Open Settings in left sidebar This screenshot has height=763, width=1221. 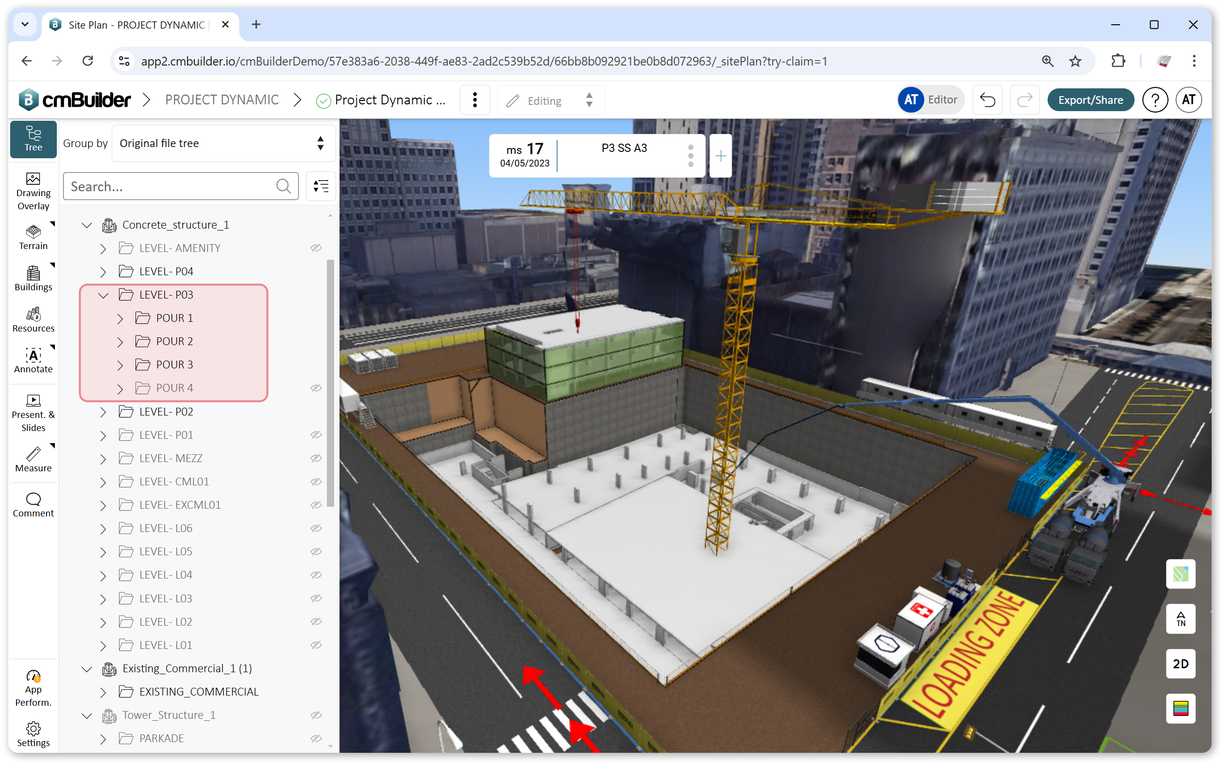[x=34, y=734]
